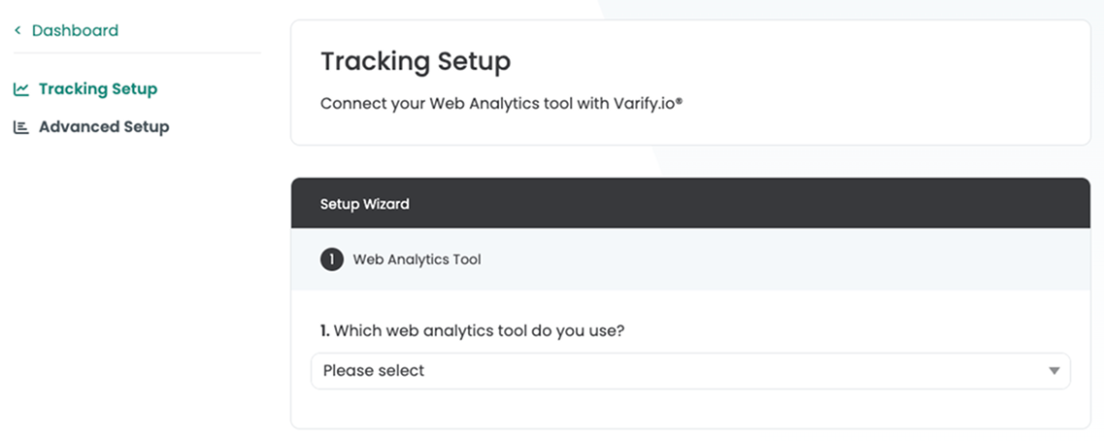Click the line chart icon for Tracking Setup

pyautogui.click(x=21, y=89)
